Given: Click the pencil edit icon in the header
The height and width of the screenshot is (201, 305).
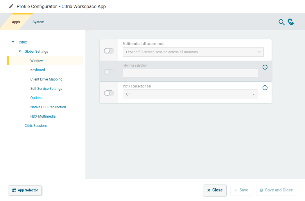Looking at the screenshot, I should 11,6.
